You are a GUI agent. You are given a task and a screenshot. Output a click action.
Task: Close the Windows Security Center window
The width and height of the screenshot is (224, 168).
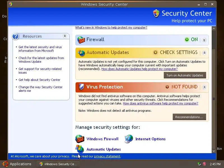pyautogui.click(x=212, y=4)
